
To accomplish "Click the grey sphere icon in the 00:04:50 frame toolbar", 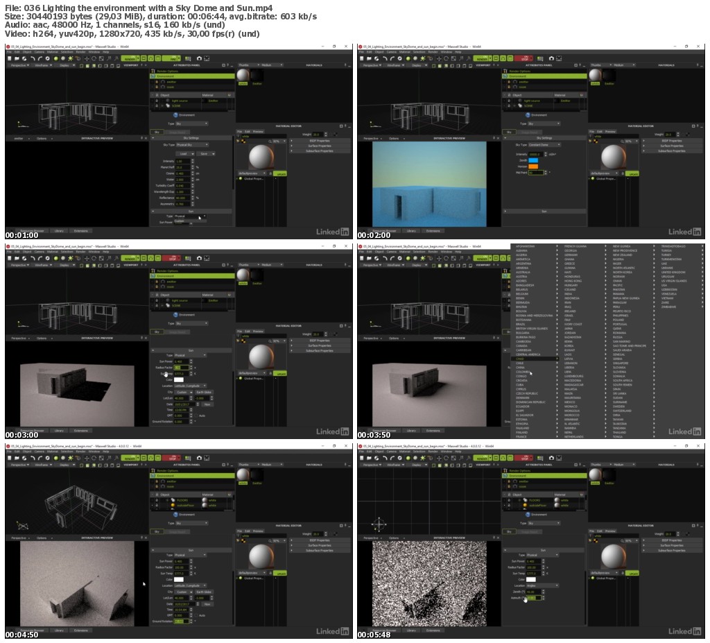I will (x=63, y=458).
